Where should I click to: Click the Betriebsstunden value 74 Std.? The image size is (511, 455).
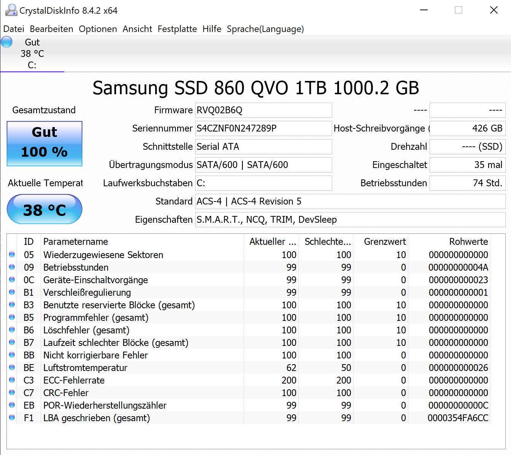pos(467,183)
